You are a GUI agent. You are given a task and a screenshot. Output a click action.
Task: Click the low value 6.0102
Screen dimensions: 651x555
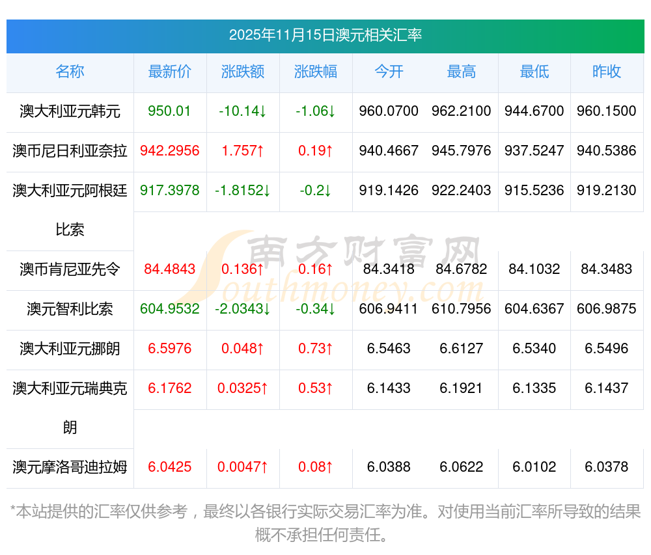534,467
